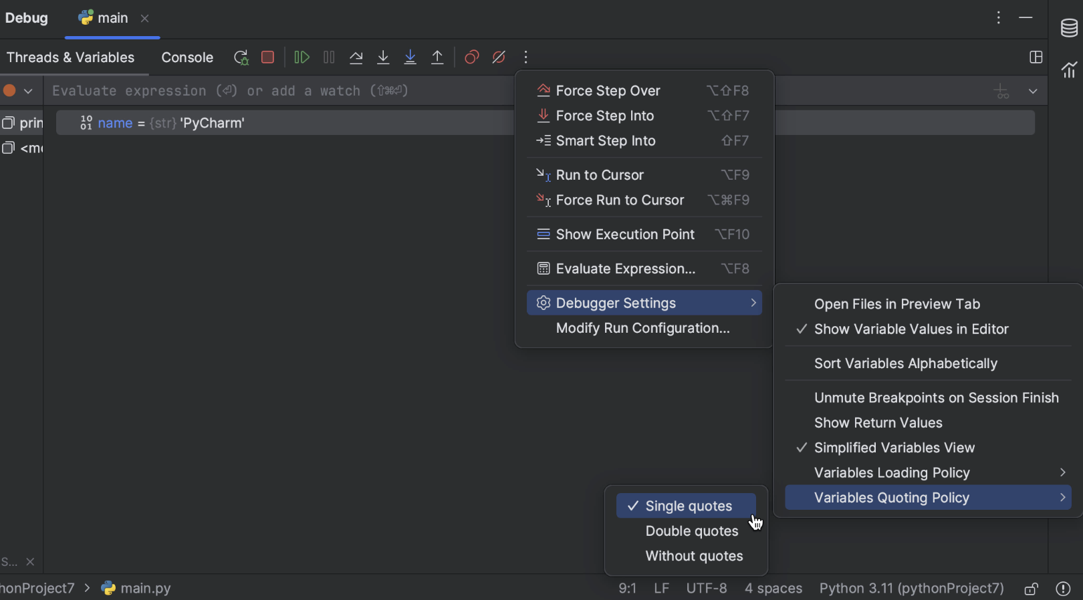This screenshot has width=1083, height=600.
Task: Choose Modify Run Configuration
Action: (642, 328)
